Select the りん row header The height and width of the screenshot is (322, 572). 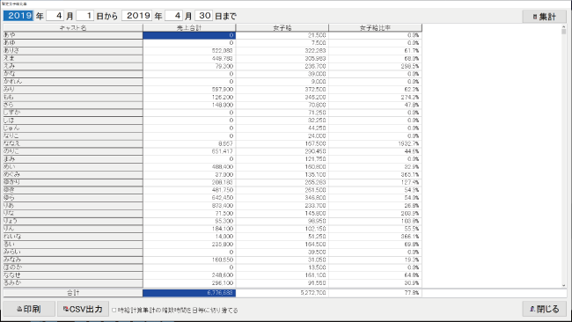tap(73, 229)
